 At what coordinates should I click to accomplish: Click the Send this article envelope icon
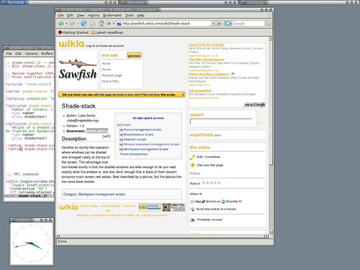[x=192, y=209]
